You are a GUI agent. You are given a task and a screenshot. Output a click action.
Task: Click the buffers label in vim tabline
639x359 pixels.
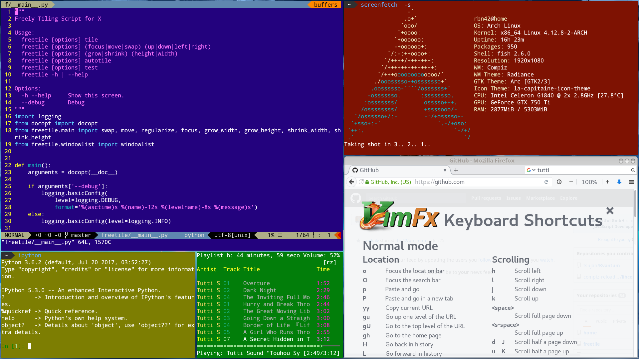click(x=325, y=5)
